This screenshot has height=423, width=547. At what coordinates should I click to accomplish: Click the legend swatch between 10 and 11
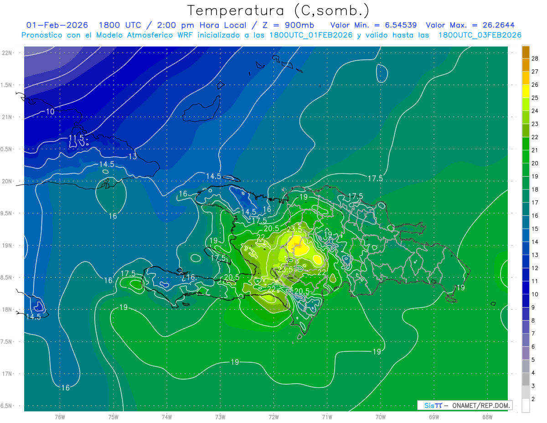point(526,287)
